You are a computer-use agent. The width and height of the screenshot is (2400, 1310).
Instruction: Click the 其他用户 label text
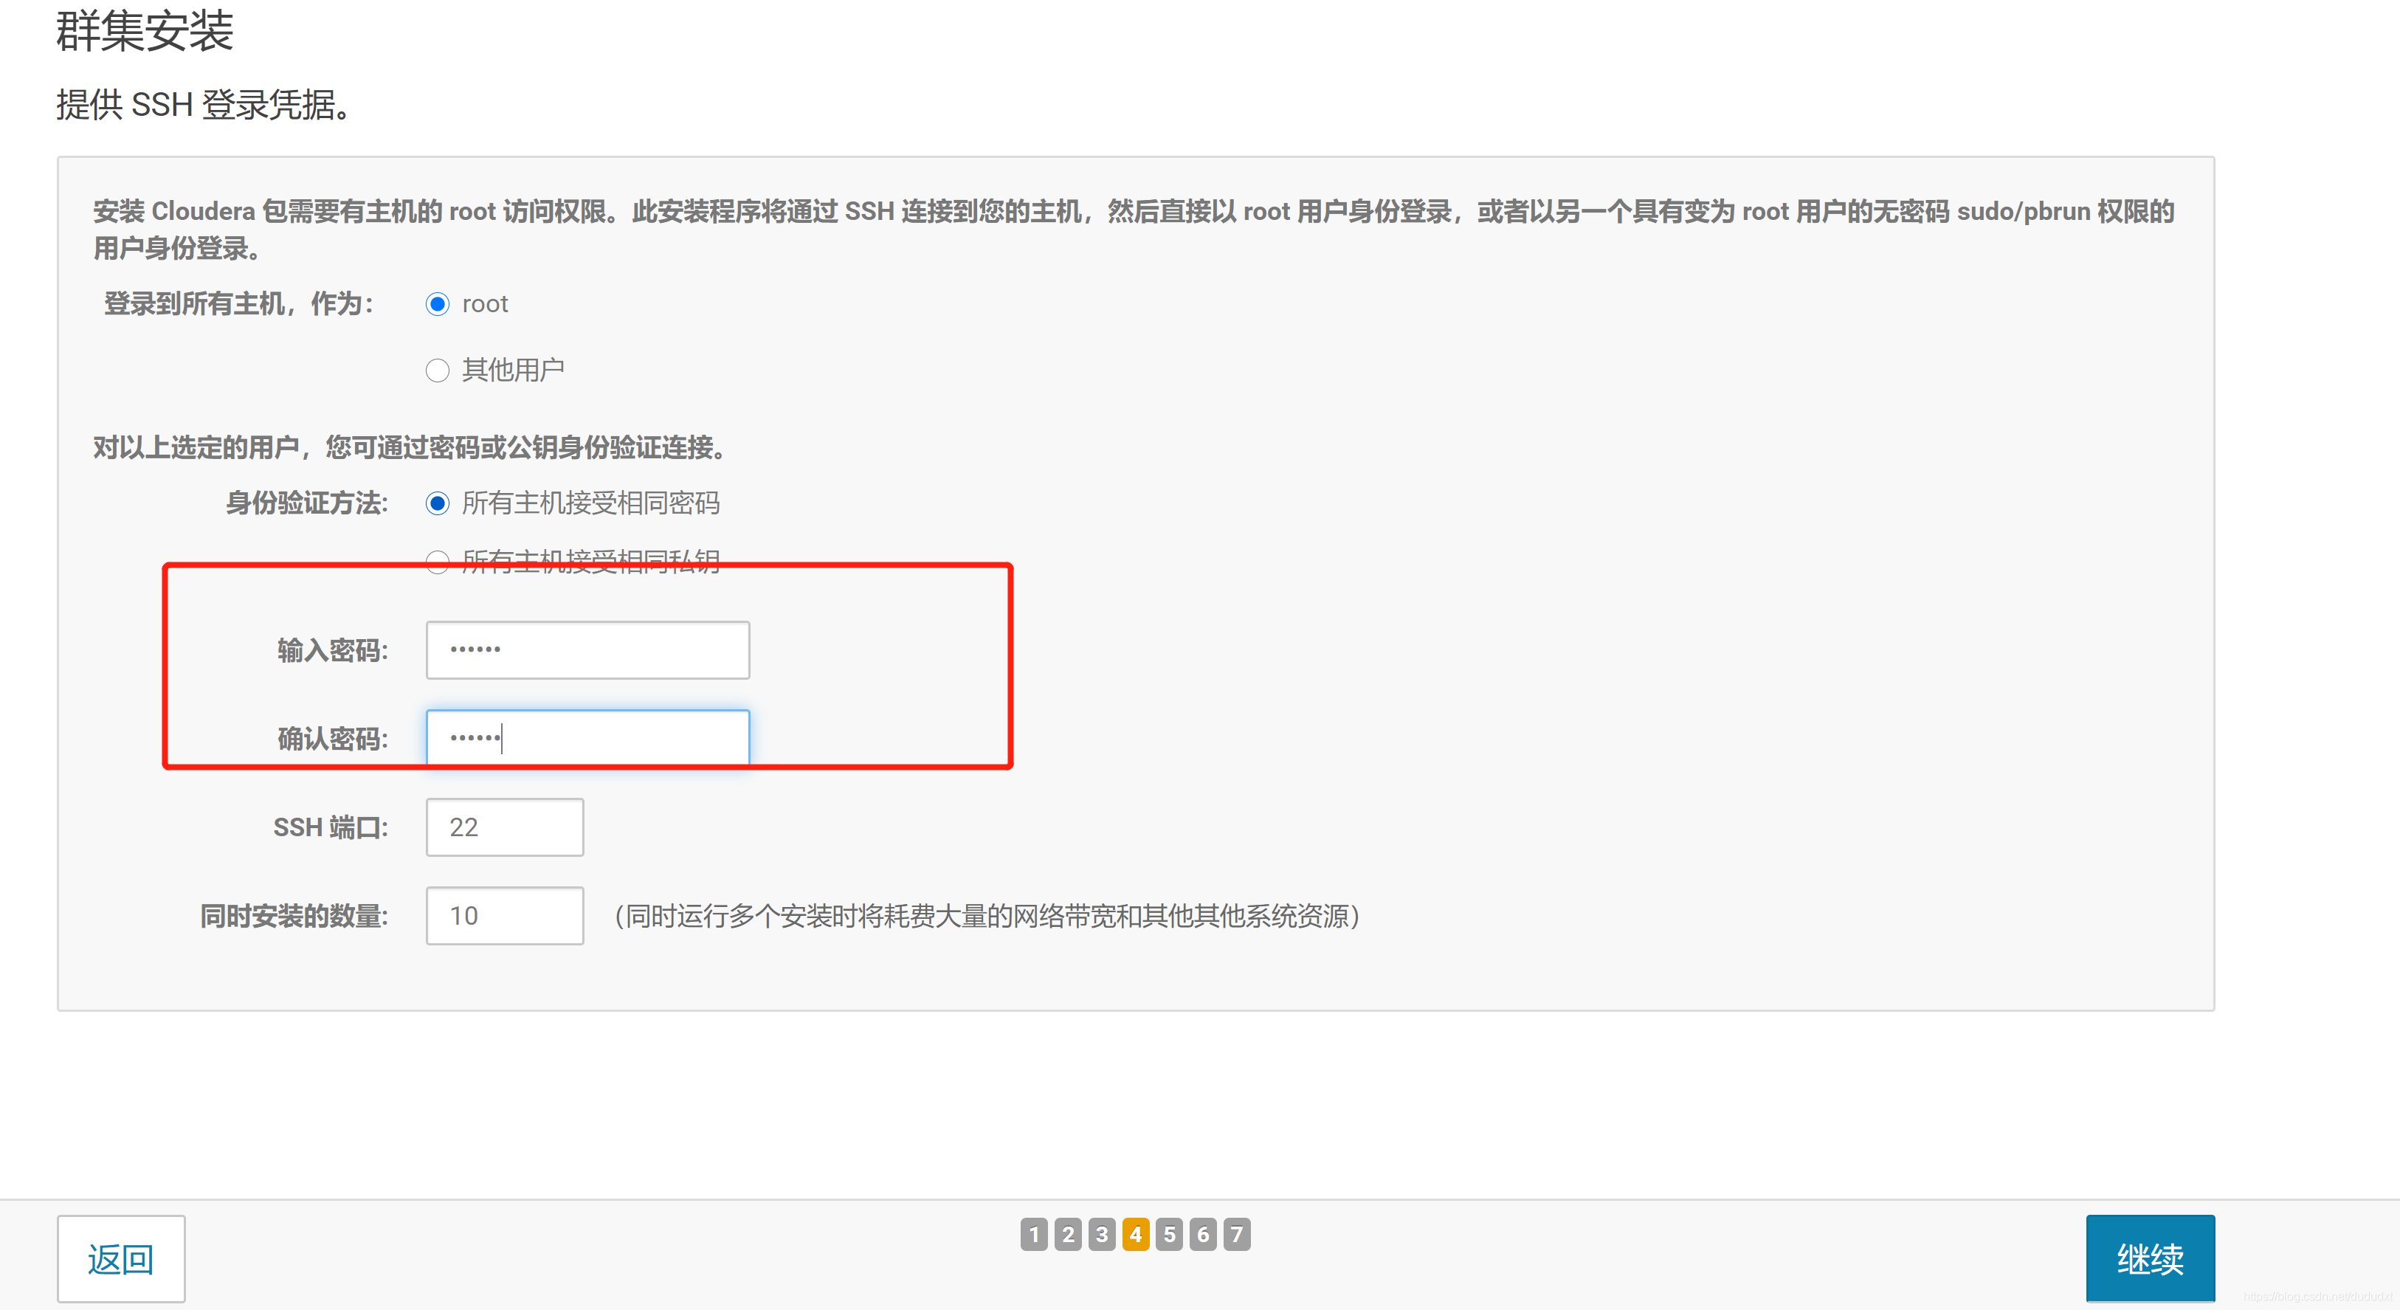512,370
